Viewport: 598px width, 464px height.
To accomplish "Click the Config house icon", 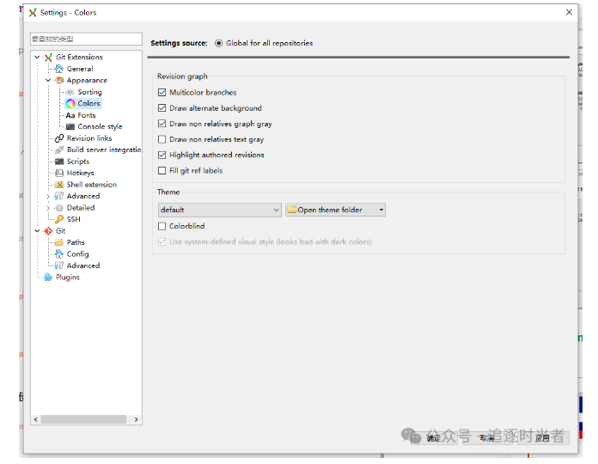I will pyautogui.click(x=59, y=254).
